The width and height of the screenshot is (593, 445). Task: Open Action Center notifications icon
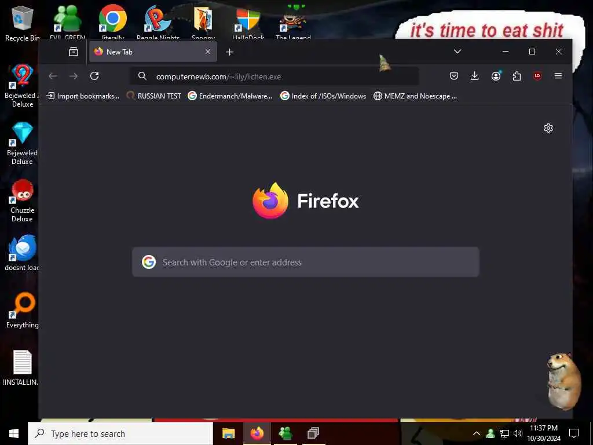[x=574, y=433]
